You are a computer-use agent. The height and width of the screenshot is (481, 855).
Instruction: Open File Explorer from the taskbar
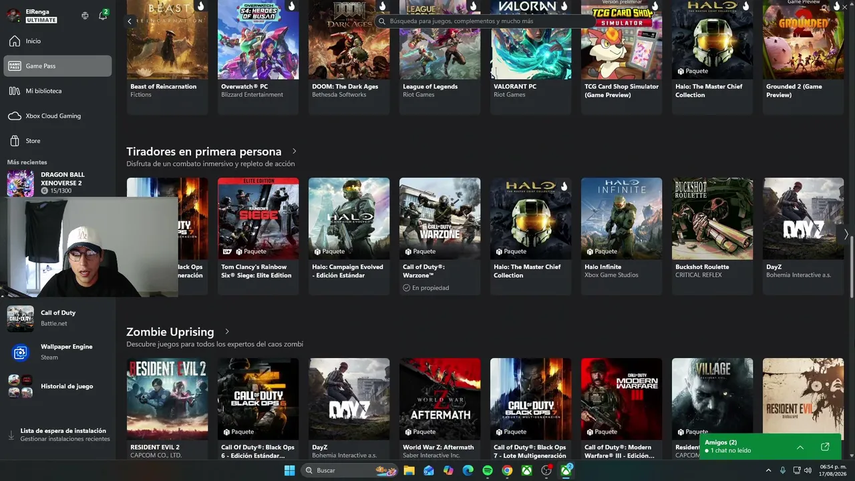(x=409, y=470)
